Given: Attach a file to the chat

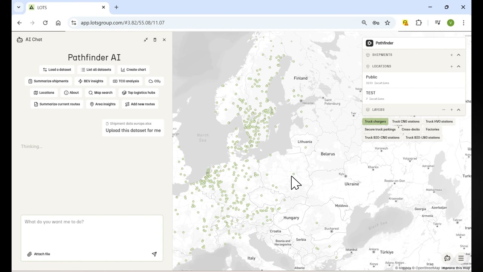Looking at the screenshot, I should point(38,254).
